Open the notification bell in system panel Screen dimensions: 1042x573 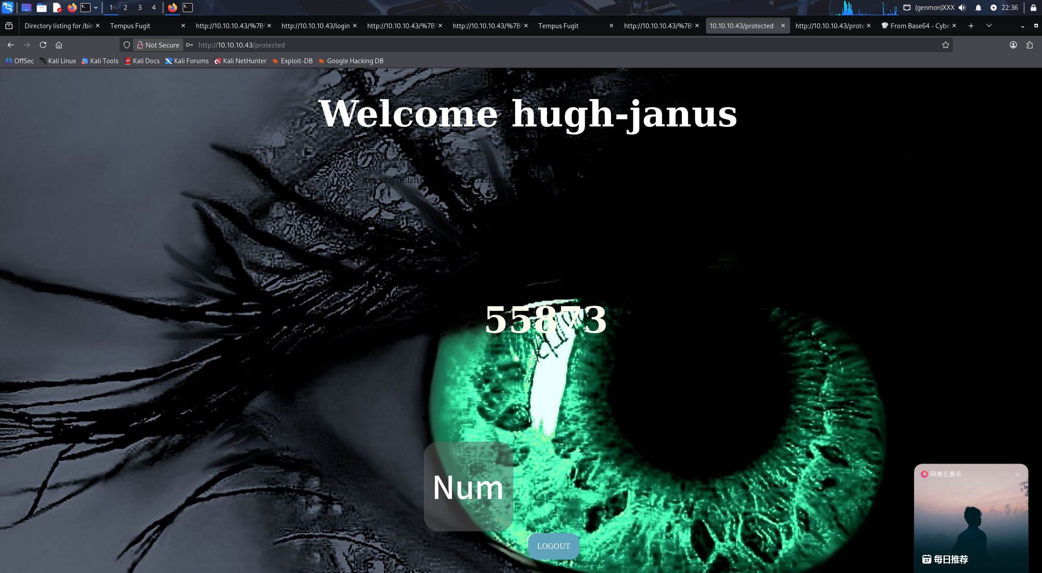[x=978, y=8]
